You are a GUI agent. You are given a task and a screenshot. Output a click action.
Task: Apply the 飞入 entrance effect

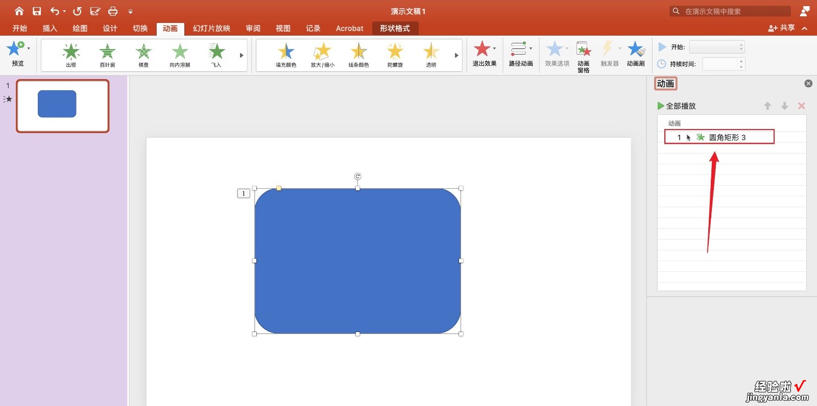pos(217,55)
